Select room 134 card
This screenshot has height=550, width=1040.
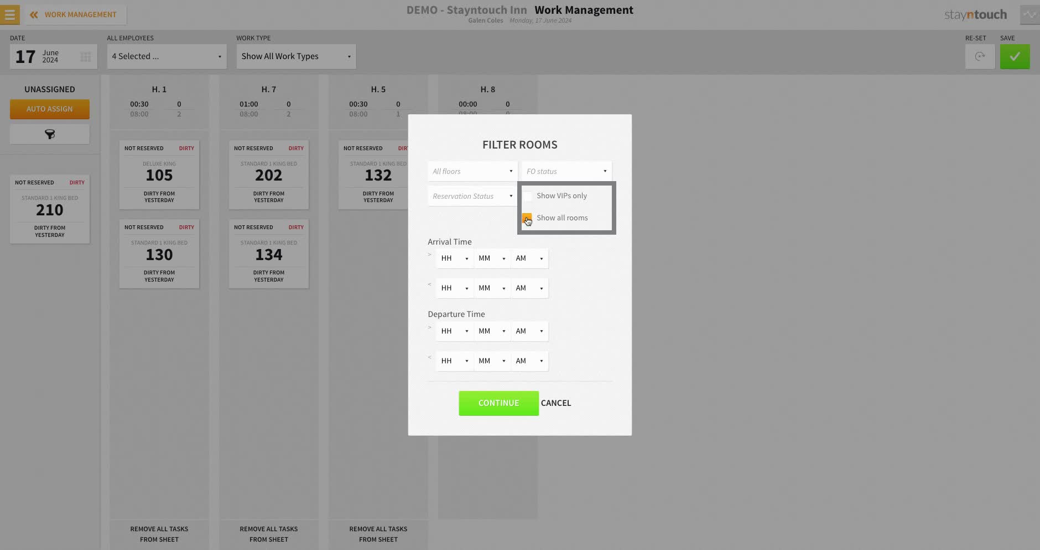(269, 254)
